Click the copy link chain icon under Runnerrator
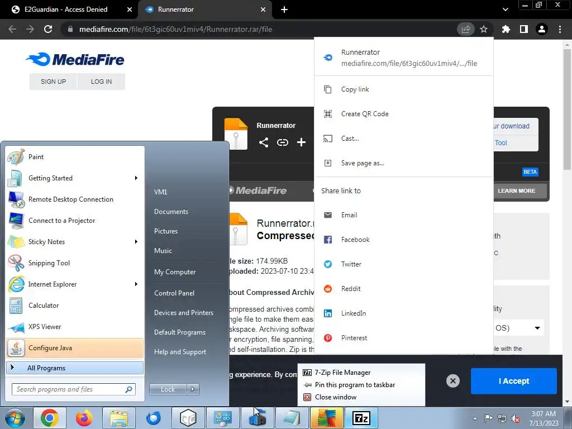Screen dimensions: 572x429 click(282, 142)
